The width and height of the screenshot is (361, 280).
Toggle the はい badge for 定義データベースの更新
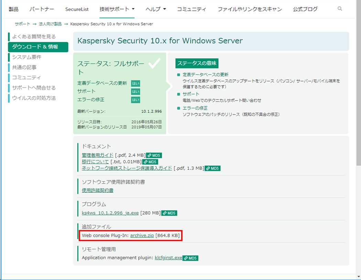pos(135,83)
